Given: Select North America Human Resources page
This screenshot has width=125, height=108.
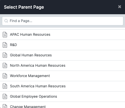Looking at the screenshot, I should pos(62,66).
